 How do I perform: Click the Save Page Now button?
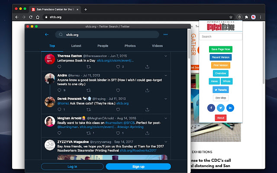[x=221, y=49]
